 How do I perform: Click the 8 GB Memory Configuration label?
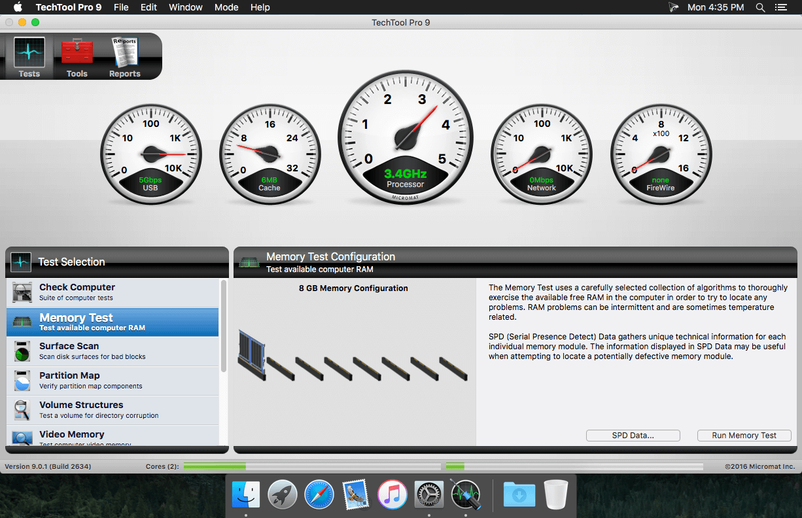pyautogui.click(x=353, y=288)
